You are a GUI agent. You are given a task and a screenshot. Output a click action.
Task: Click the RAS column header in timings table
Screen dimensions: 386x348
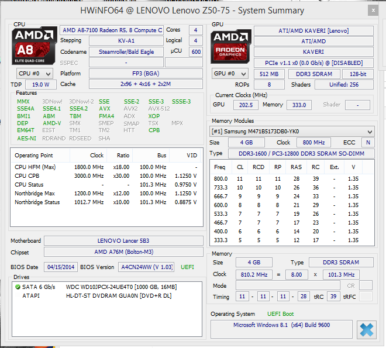point(296,167)
